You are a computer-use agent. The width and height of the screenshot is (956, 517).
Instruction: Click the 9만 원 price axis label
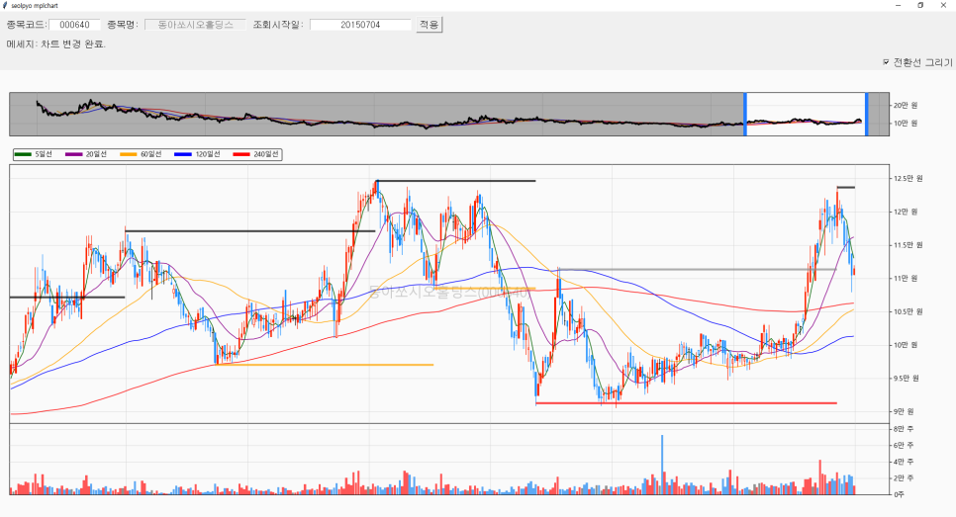click(x=904, y=411)
